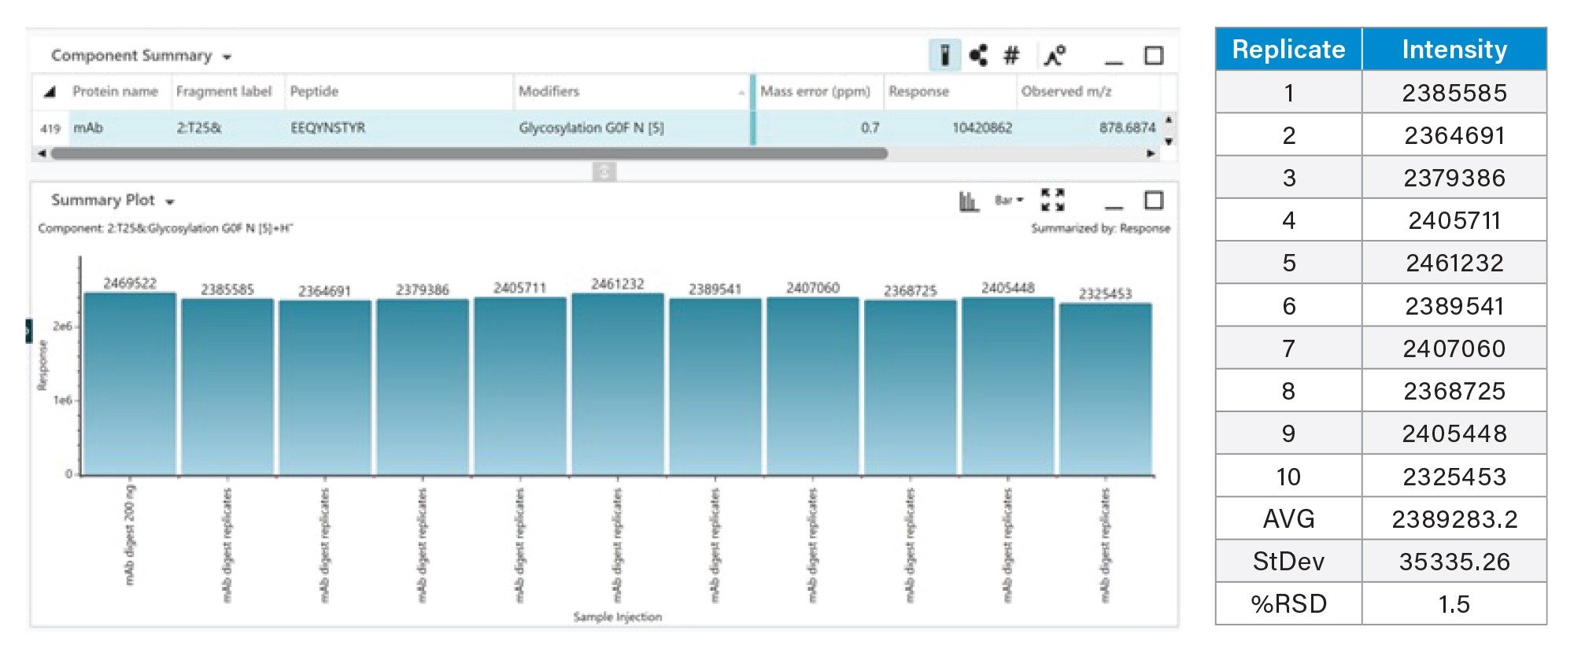Click the share nodes icon in Component Summary
The image size is (1574, 656).
point(979,55)
